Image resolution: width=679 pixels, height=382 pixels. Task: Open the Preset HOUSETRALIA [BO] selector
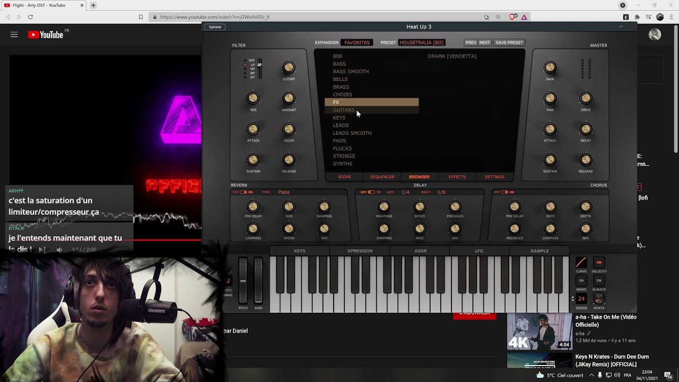point(422,42)
